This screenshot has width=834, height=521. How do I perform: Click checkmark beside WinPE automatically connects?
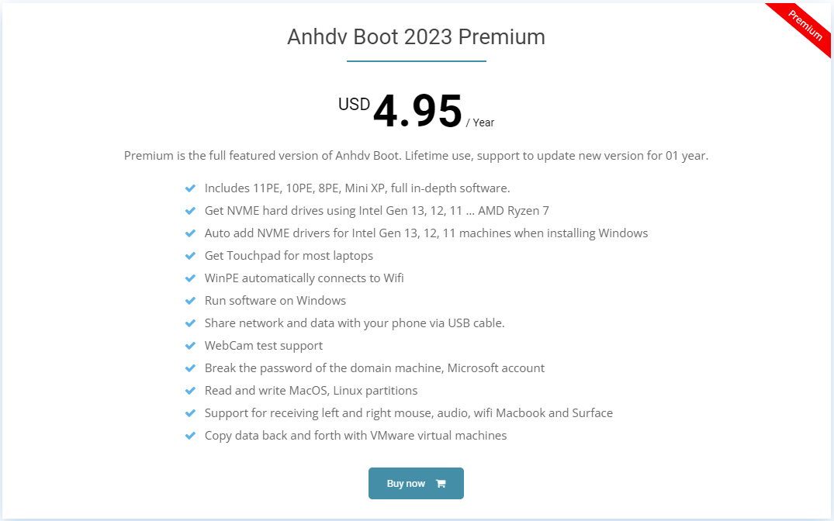(190, 278)
